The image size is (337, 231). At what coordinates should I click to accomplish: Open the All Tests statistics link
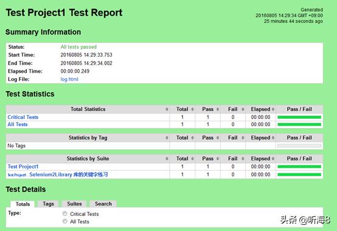[18, 124]
